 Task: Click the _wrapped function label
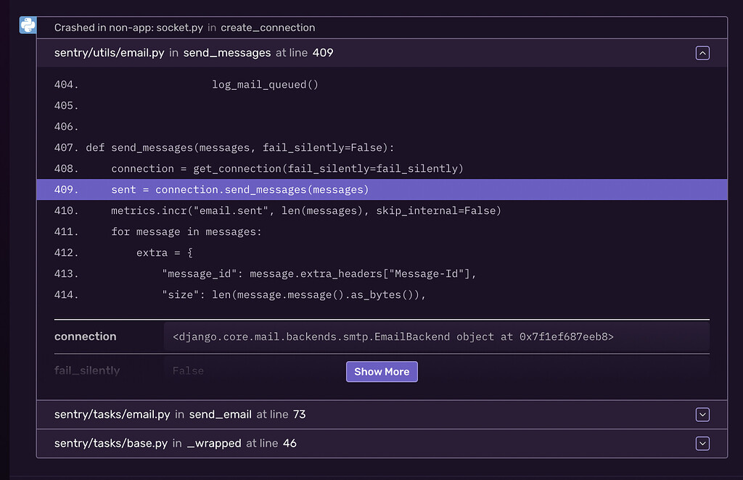[x=214, y=443]
